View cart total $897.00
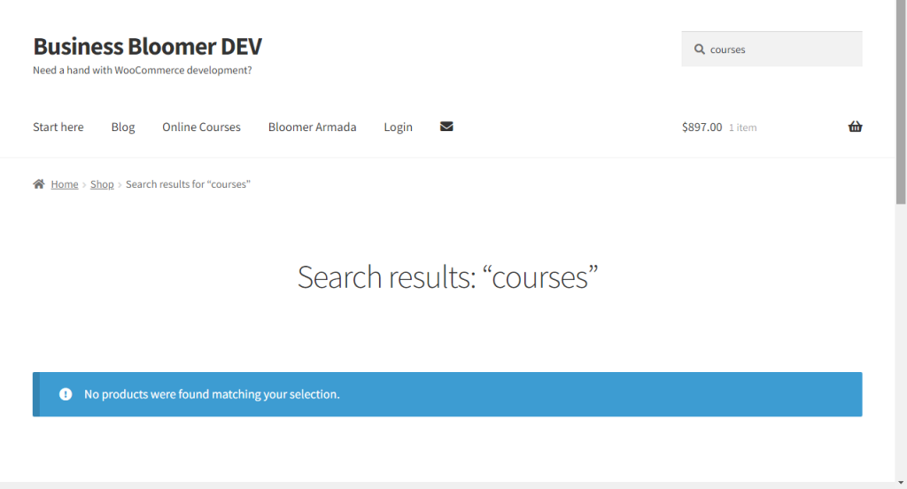This screenshot has width=907, height=489. (x=702, y=127)
